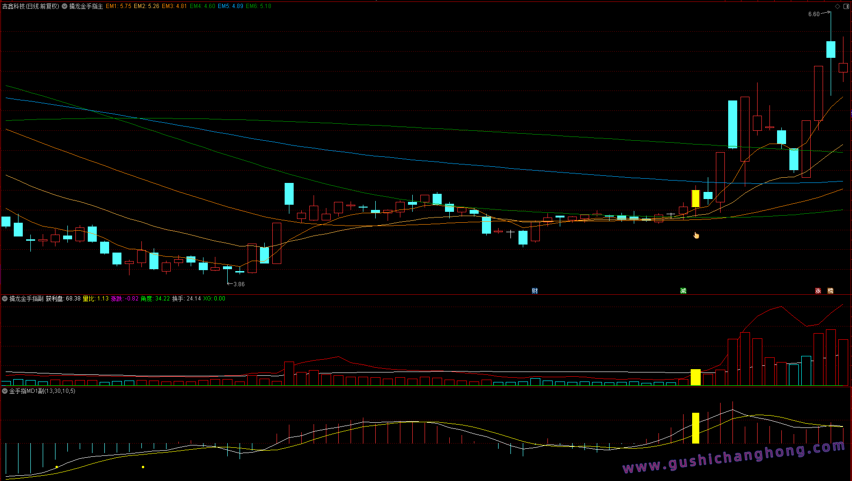Click the yellow candlestick in the main chart
The image size is (852, 481).
pos(695,199)
